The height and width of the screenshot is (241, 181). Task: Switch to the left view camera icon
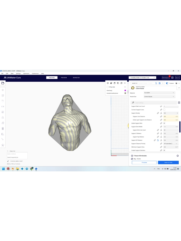point(118,83)
